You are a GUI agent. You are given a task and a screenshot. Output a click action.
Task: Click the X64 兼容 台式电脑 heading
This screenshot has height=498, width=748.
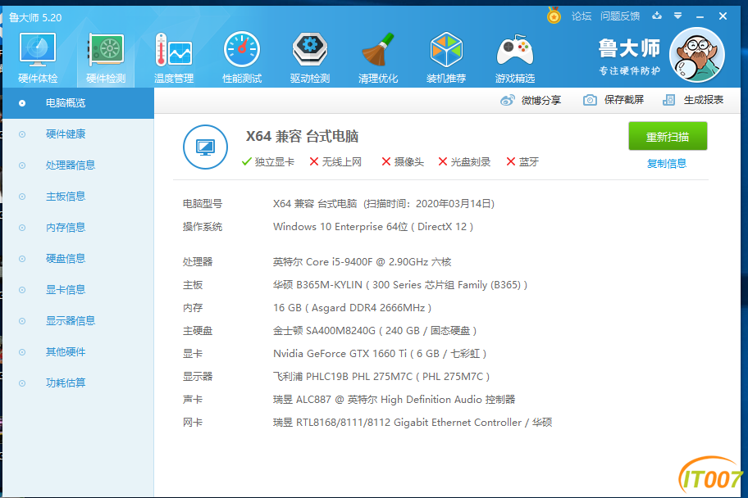pos(302,136)
